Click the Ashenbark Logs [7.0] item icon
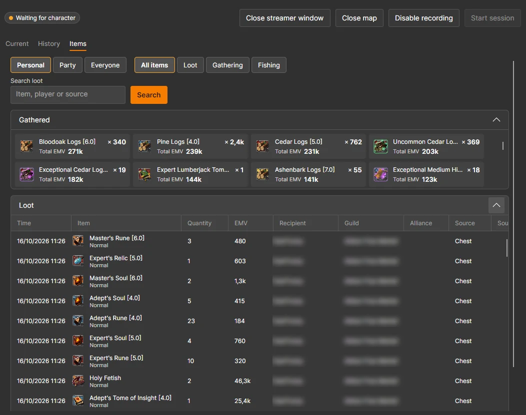This screenshot has height=415, width=526. click(262, 174)
